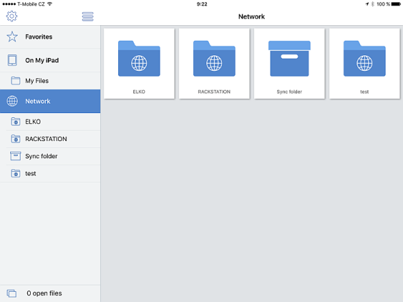Click test folder icon in sidebar
The height and width of the screenshot is (302, 403).
(16, 173)
